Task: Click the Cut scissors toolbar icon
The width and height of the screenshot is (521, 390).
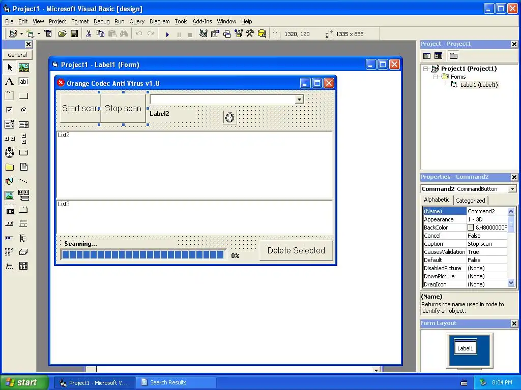Action: click(x=89, y=34)
